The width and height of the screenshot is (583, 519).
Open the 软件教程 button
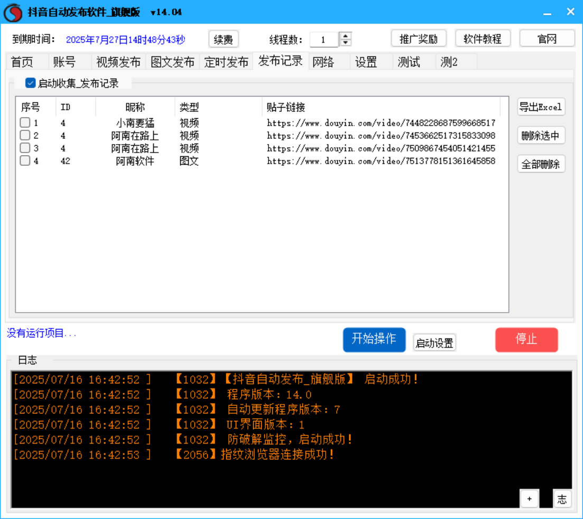tap(483, 39)
